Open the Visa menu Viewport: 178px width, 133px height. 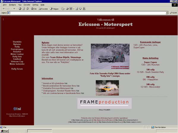click(20, 5)
